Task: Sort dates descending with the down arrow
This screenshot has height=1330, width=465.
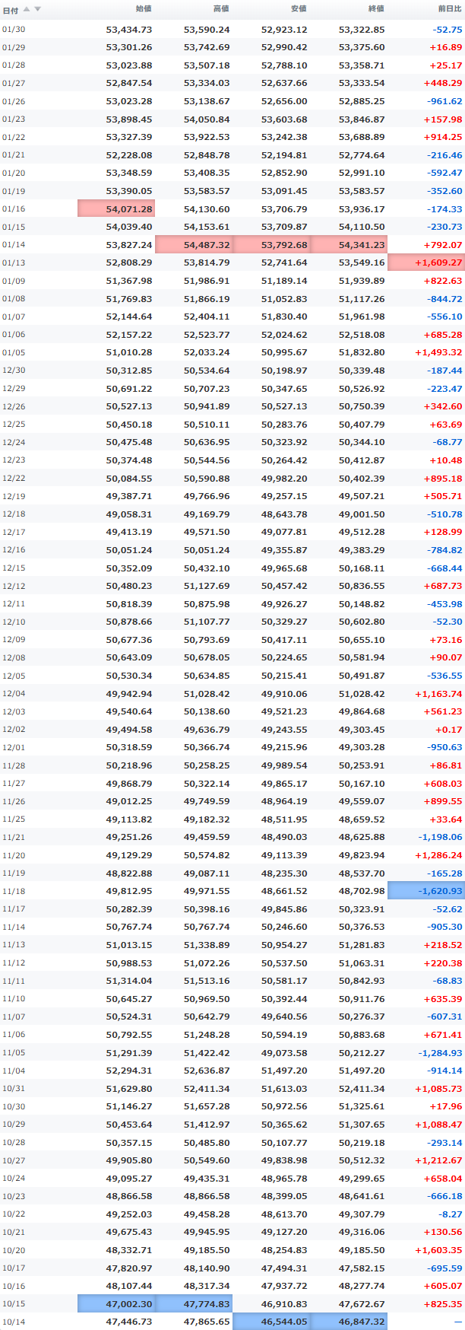Action: click(x=37, y=9)
